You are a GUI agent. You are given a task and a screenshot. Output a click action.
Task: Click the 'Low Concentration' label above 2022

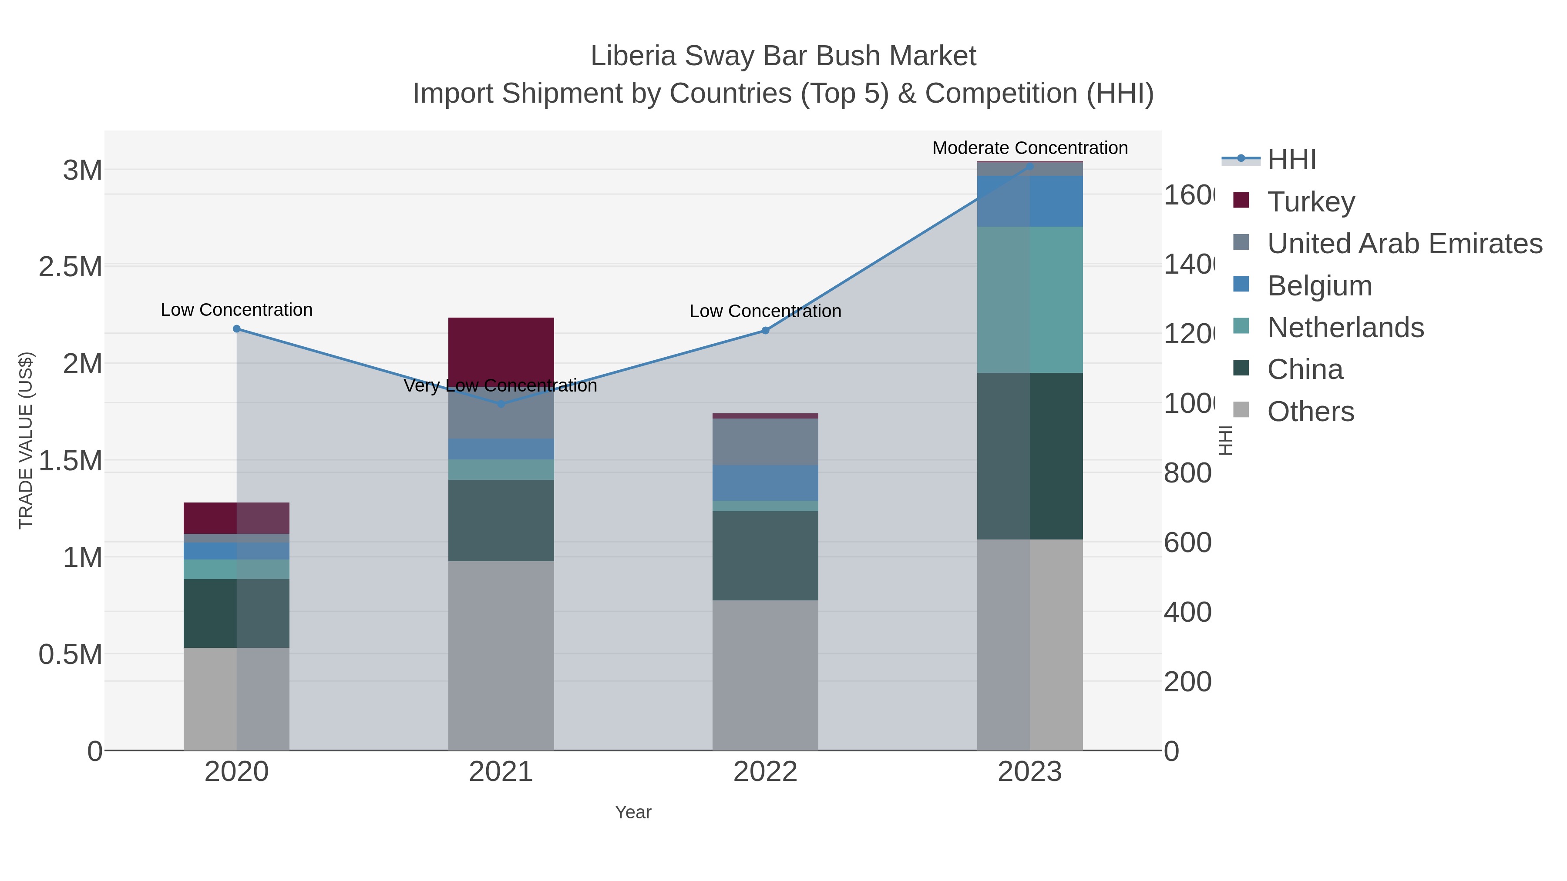(x=765, y=311)
